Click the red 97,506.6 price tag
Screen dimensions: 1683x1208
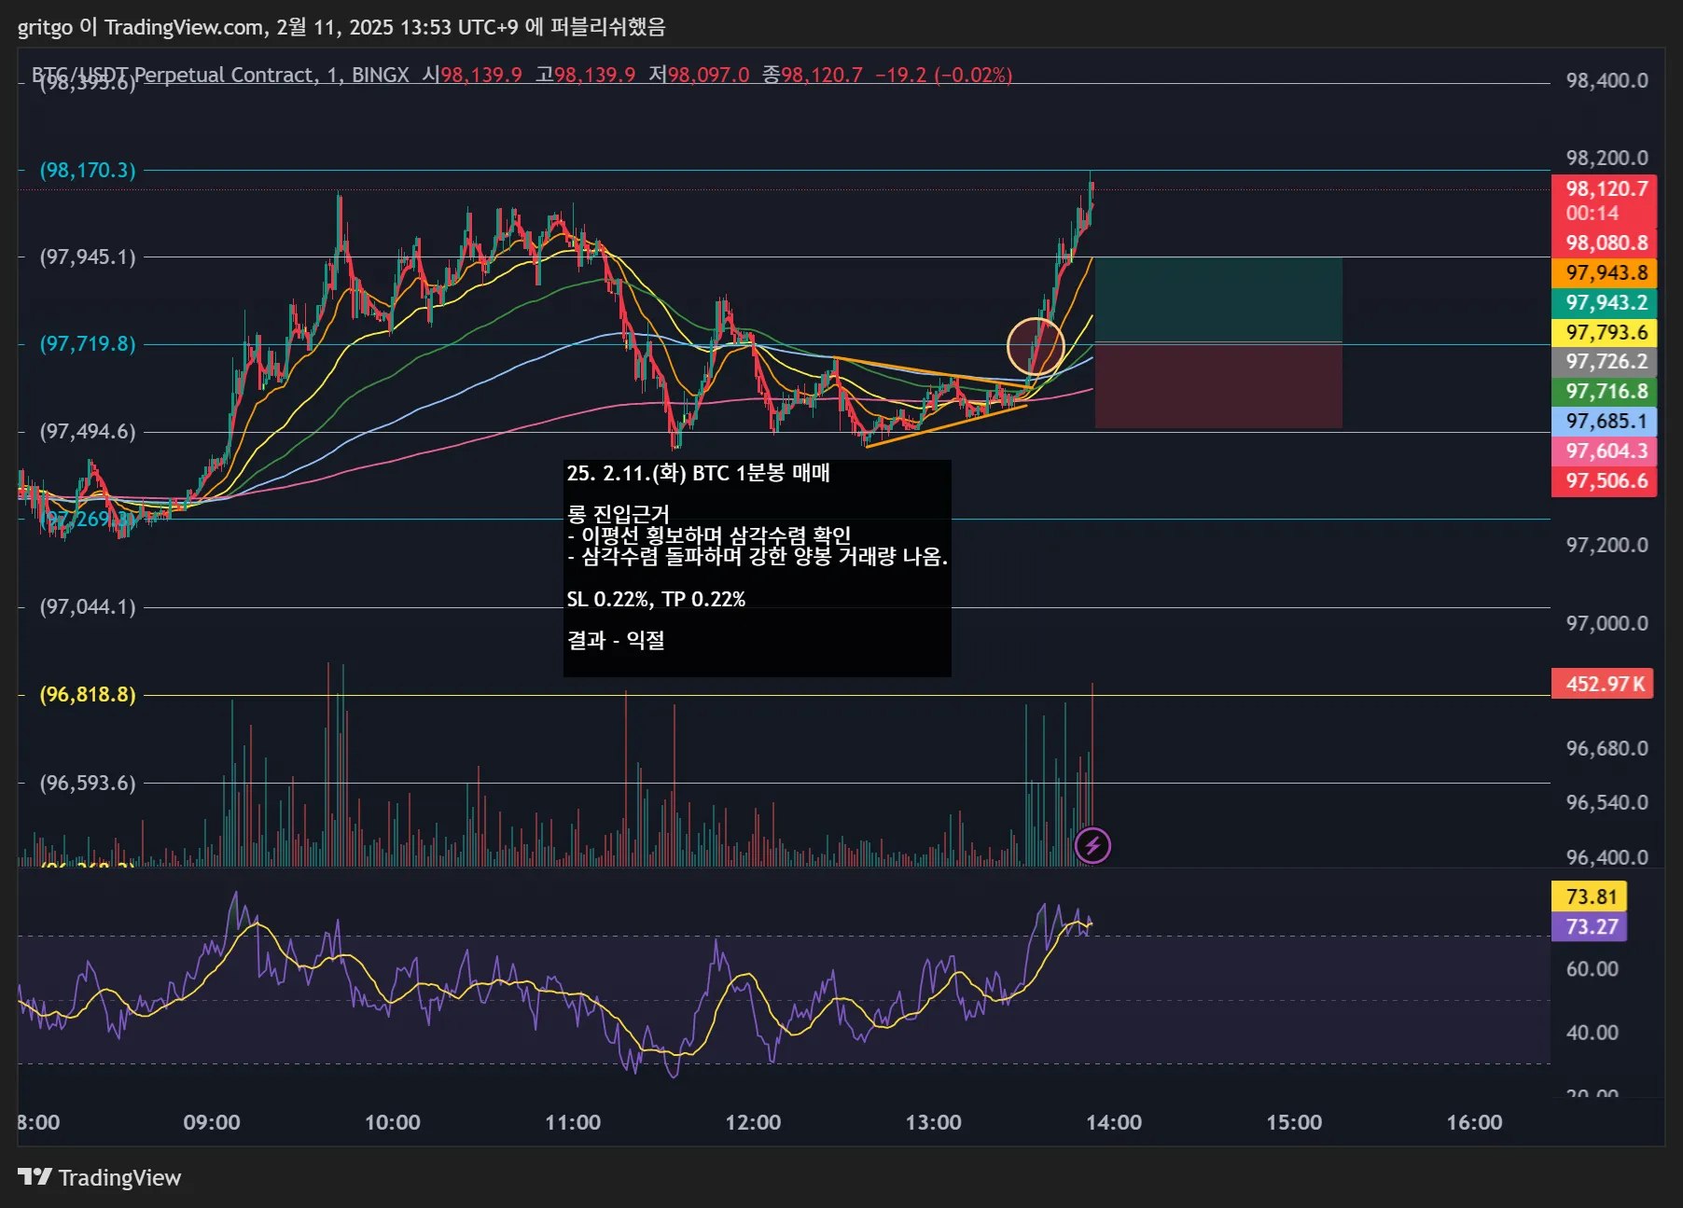pos(1604,480)
